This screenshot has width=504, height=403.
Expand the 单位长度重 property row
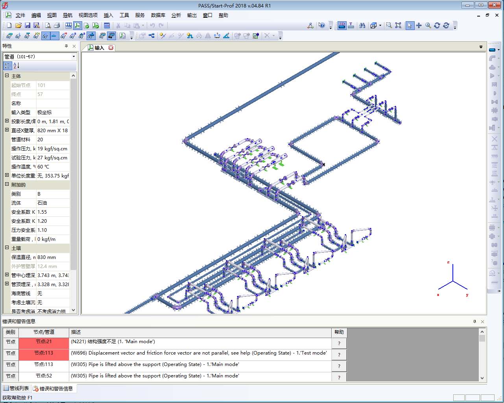tap(7, 175)
